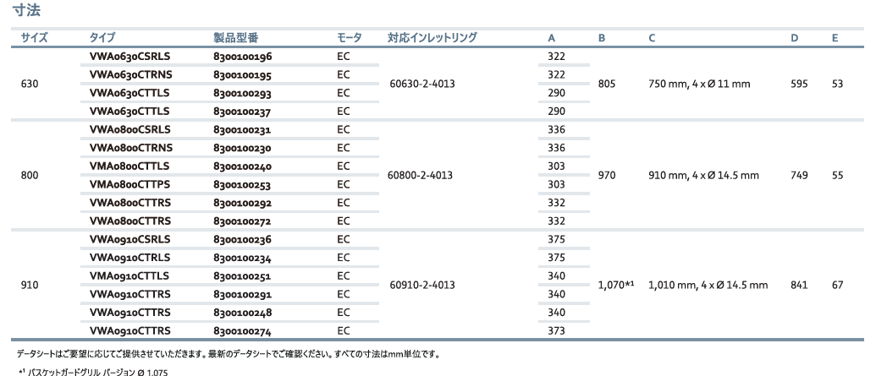The width and height of the screenshot is (876, 376).
Task: Click the E value 67
Action: [x=837, y=285]
